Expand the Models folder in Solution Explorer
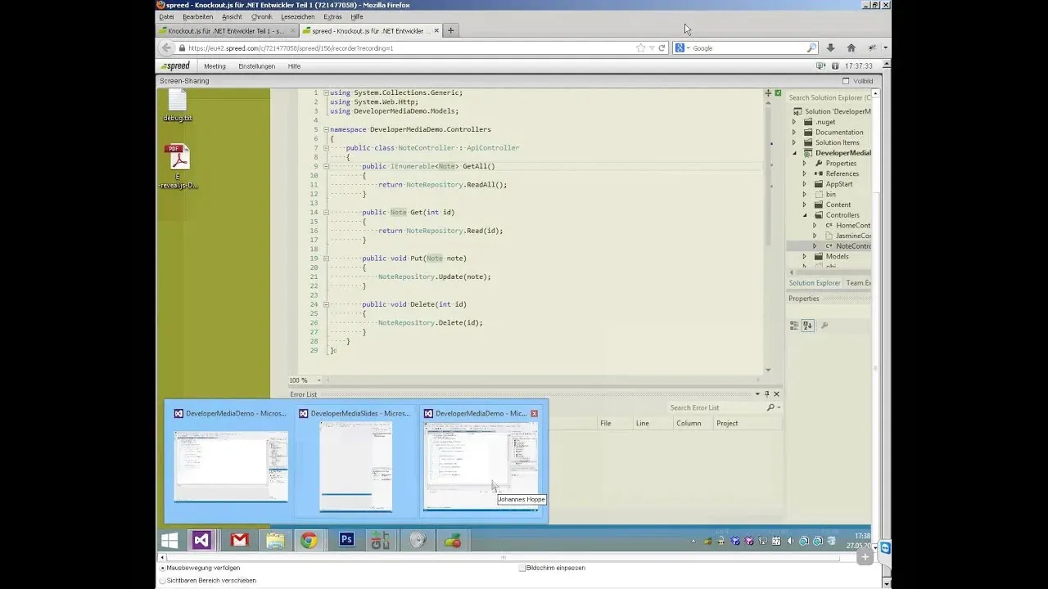The image size is (1048, 589). (804, 256)
